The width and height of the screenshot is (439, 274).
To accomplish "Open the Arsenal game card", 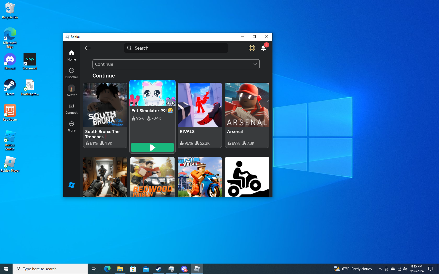I will [x=247, y=115].
